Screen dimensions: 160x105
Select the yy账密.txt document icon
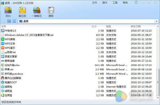point(3,52)
